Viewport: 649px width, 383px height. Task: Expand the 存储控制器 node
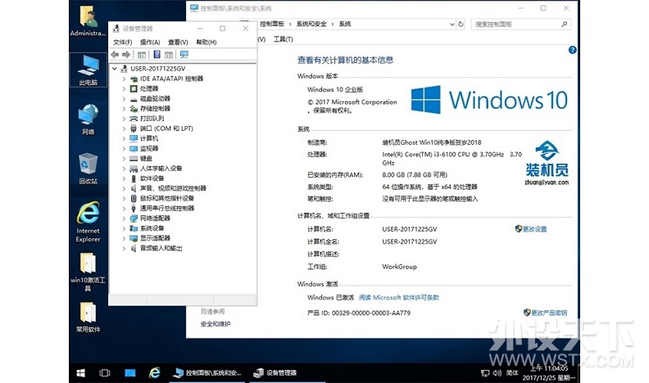124,108
